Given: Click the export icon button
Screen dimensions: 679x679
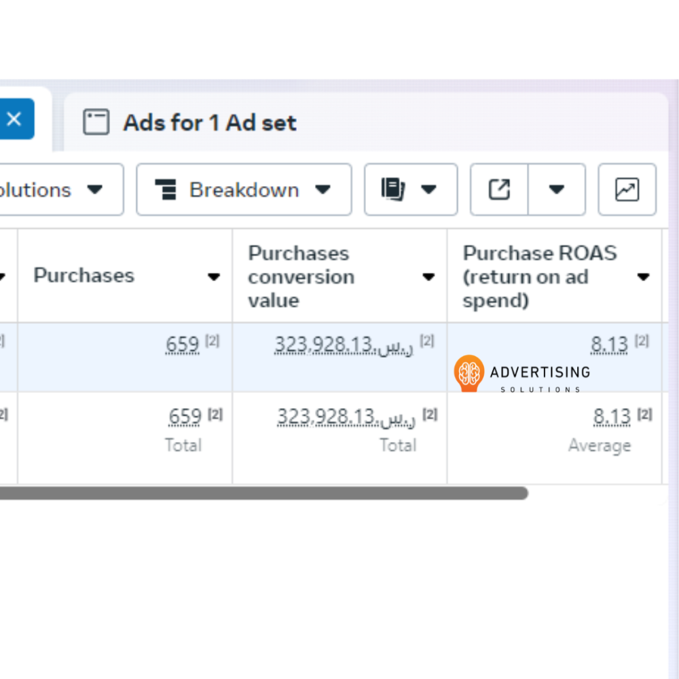Looking at the screenshot, I should click(x=499, y=189).
